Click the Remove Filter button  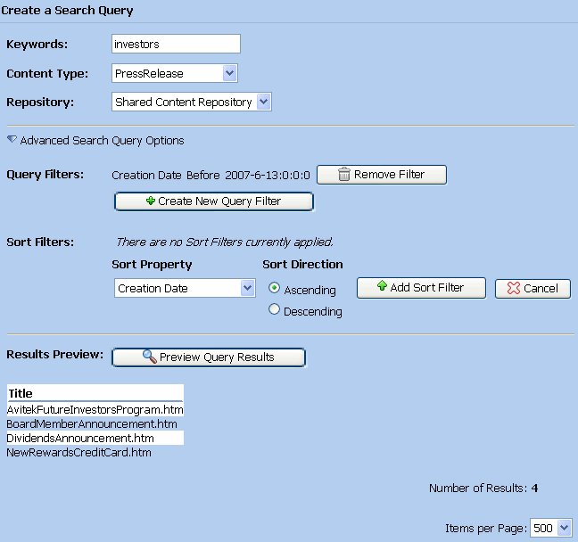382,175
